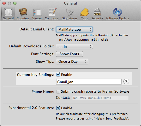Screen dimensions: 141x126
Task: Click 'Please report issues using' text line
Action: tap(92, 118)
